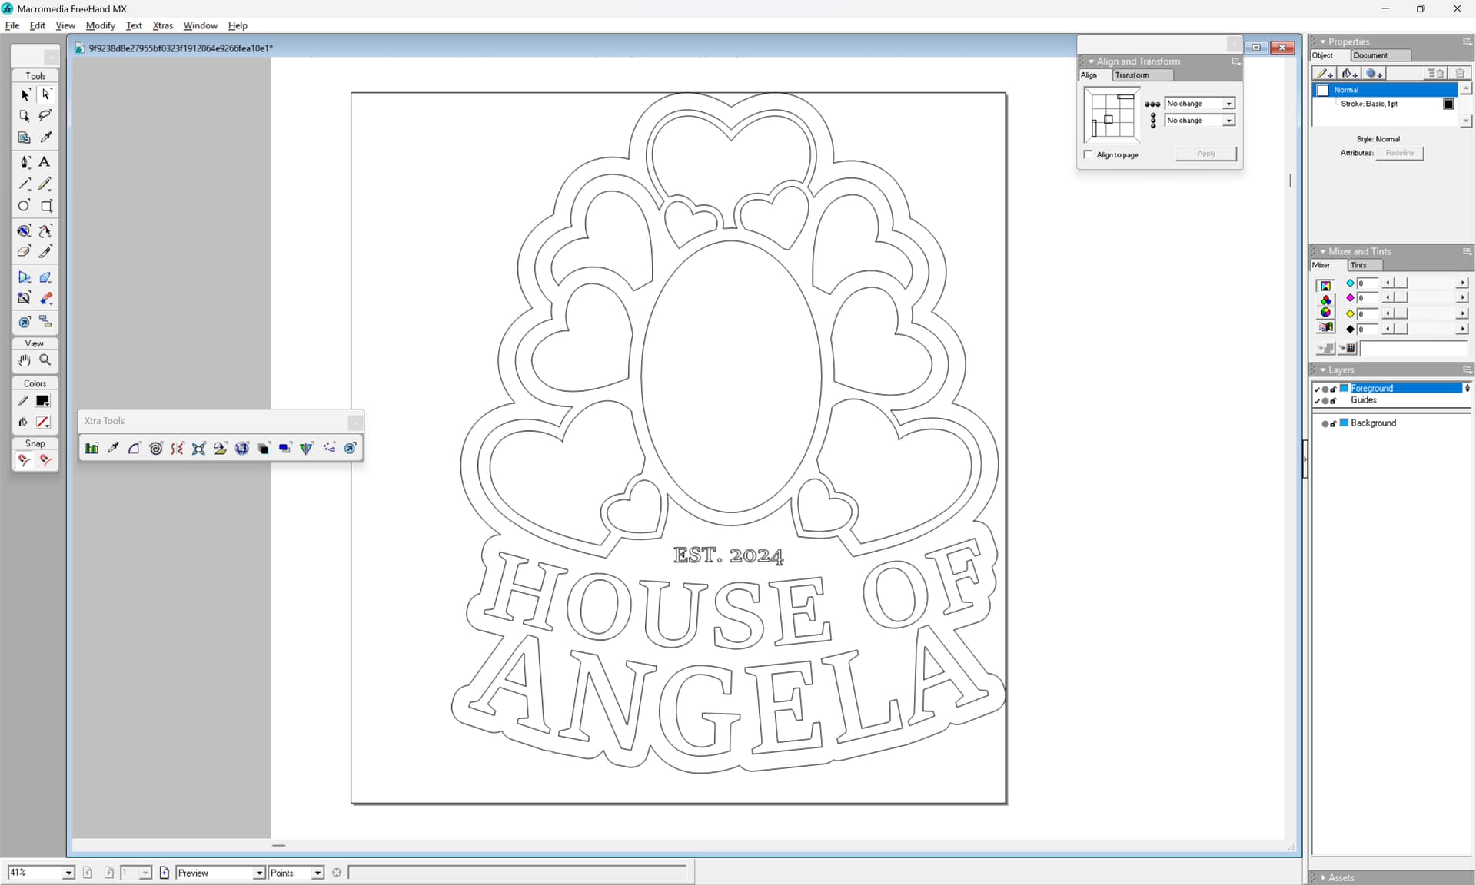This screenshot has height=885, width=1476.
Task: Select the Subselect tool
Action: pyautogui.click(x=46, y=94)
